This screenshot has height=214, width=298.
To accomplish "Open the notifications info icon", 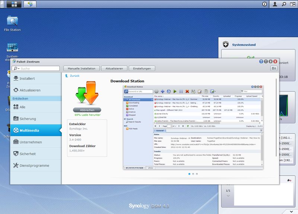I will point(264,4).
